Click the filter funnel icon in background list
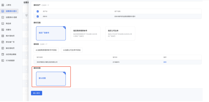209x102 pixels. point(26,16)
